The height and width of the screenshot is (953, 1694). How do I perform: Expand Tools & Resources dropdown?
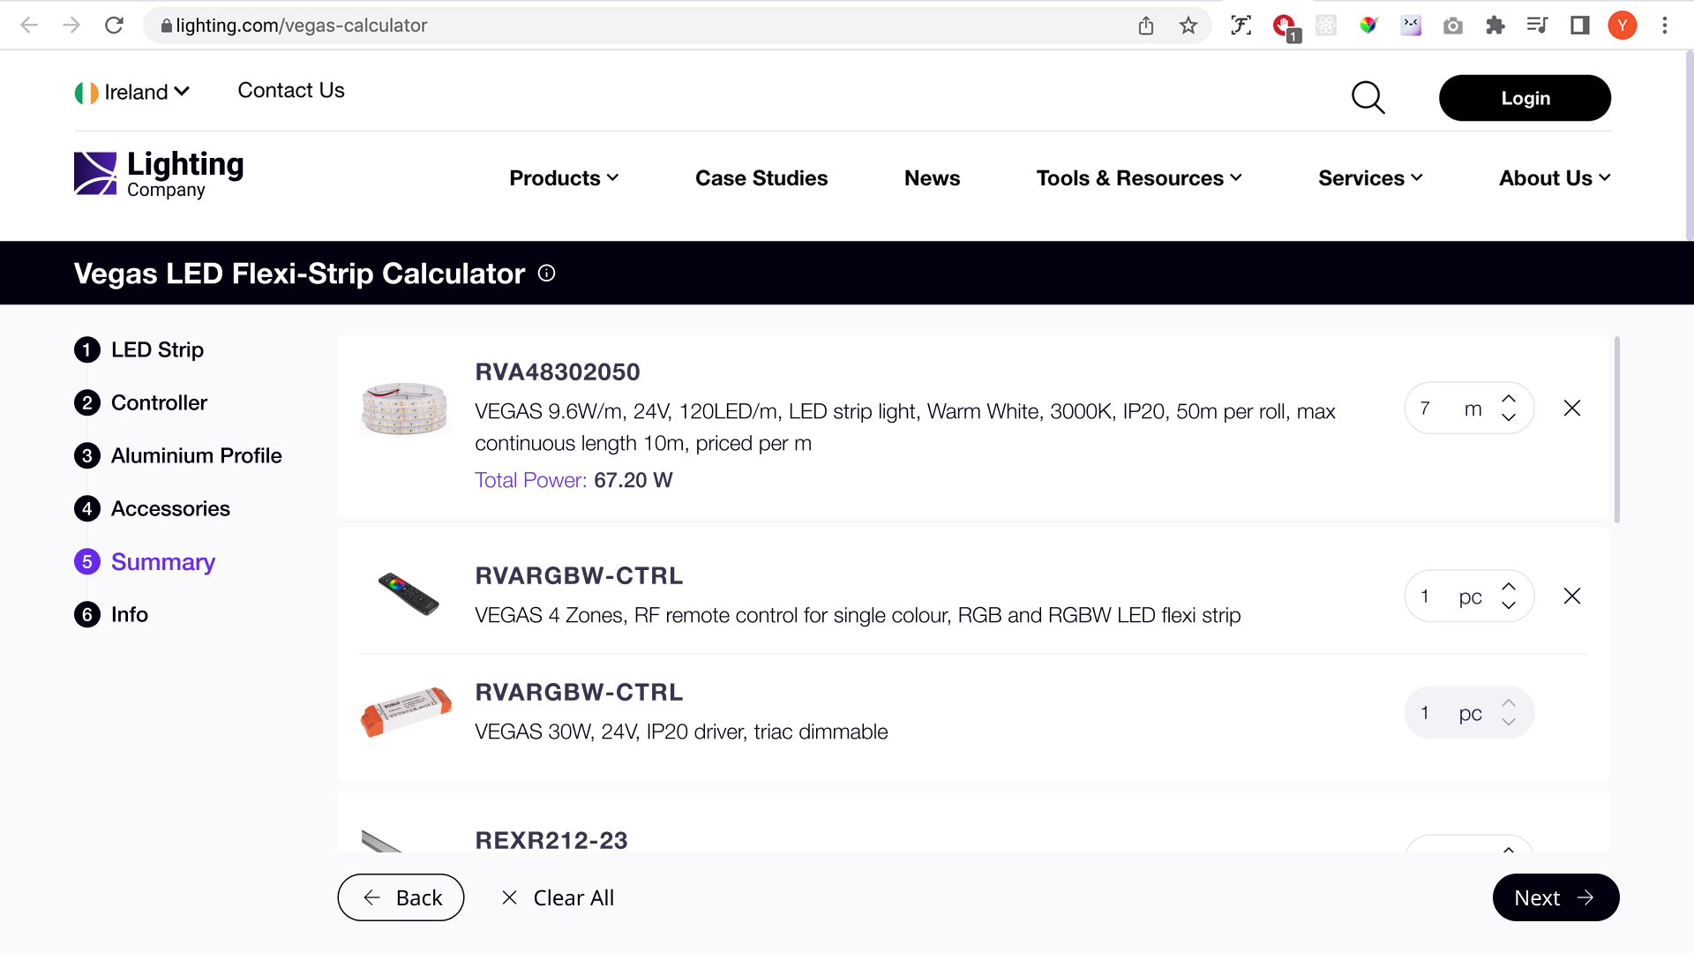point(1138,178)
